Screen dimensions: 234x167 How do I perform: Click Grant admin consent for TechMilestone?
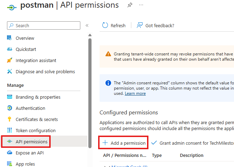(x=193, y=143)
